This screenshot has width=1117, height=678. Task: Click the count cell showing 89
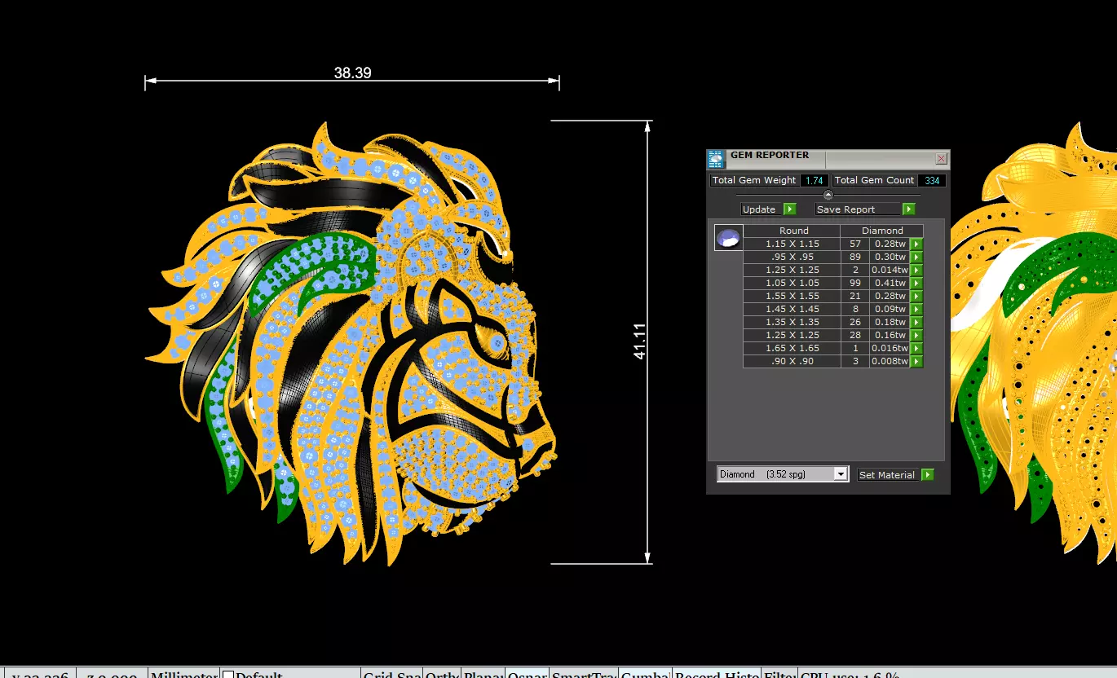point(855,257)
